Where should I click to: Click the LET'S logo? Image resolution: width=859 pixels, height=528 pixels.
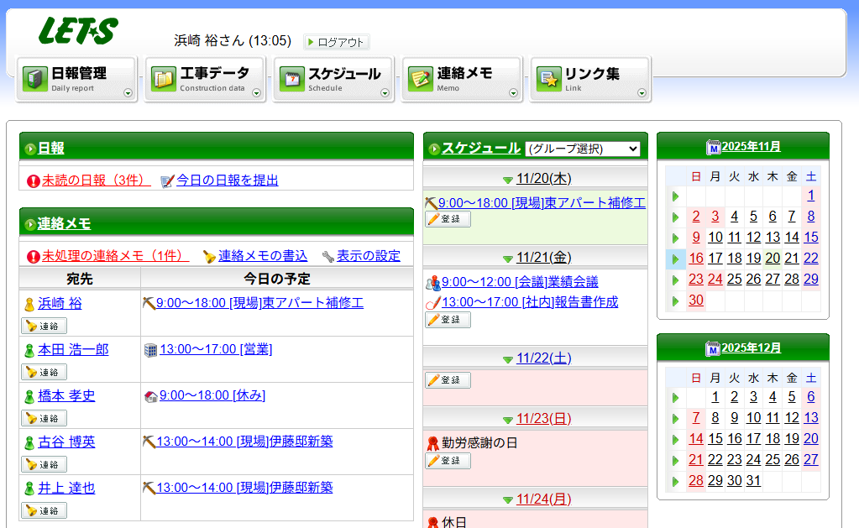(x=78, y=31)
